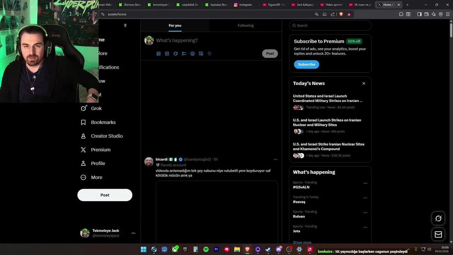Open browser extensions puzzle icon
Viewport: 453px width, 255px height.
[x=401, y=14]
